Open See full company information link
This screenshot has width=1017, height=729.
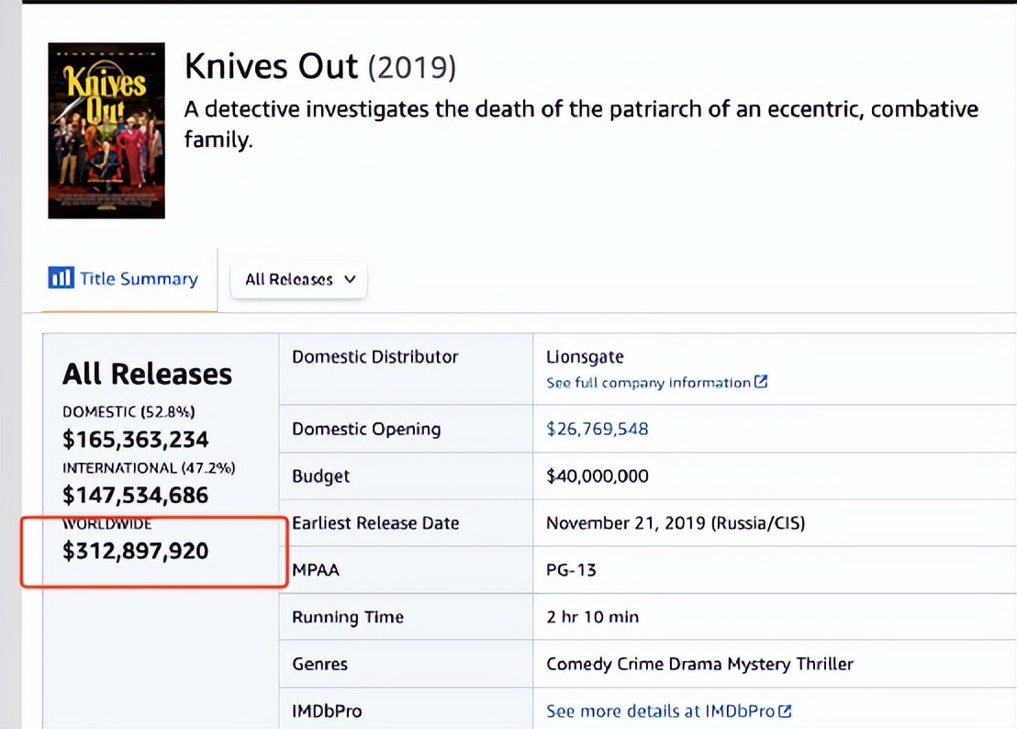click(647, 383)
